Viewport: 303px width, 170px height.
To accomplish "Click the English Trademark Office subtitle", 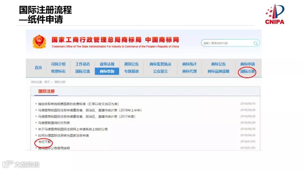I will [115, 46].
